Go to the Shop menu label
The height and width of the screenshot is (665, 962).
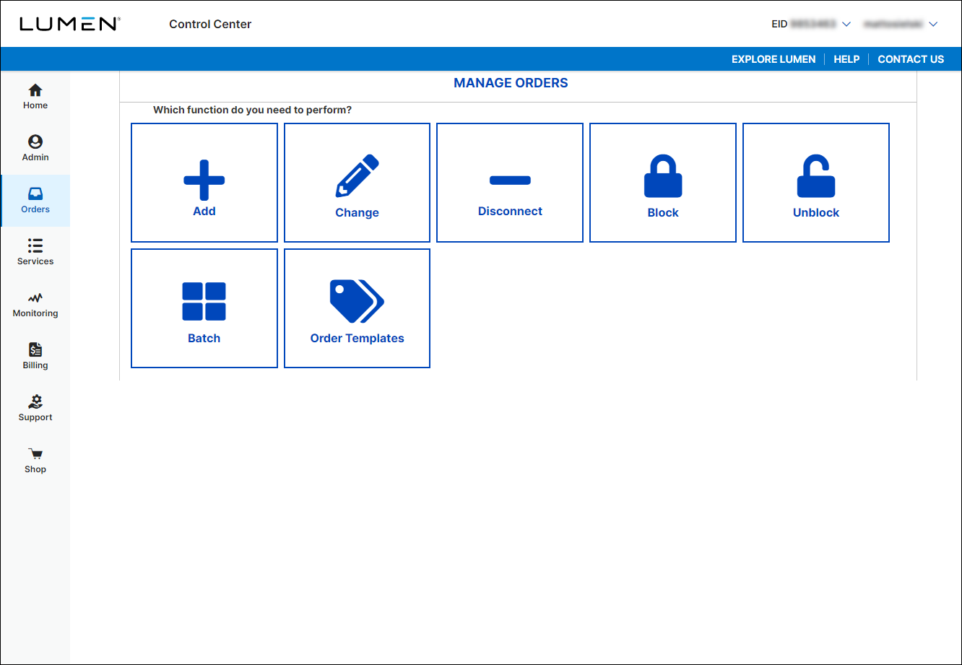coord(35,469)
